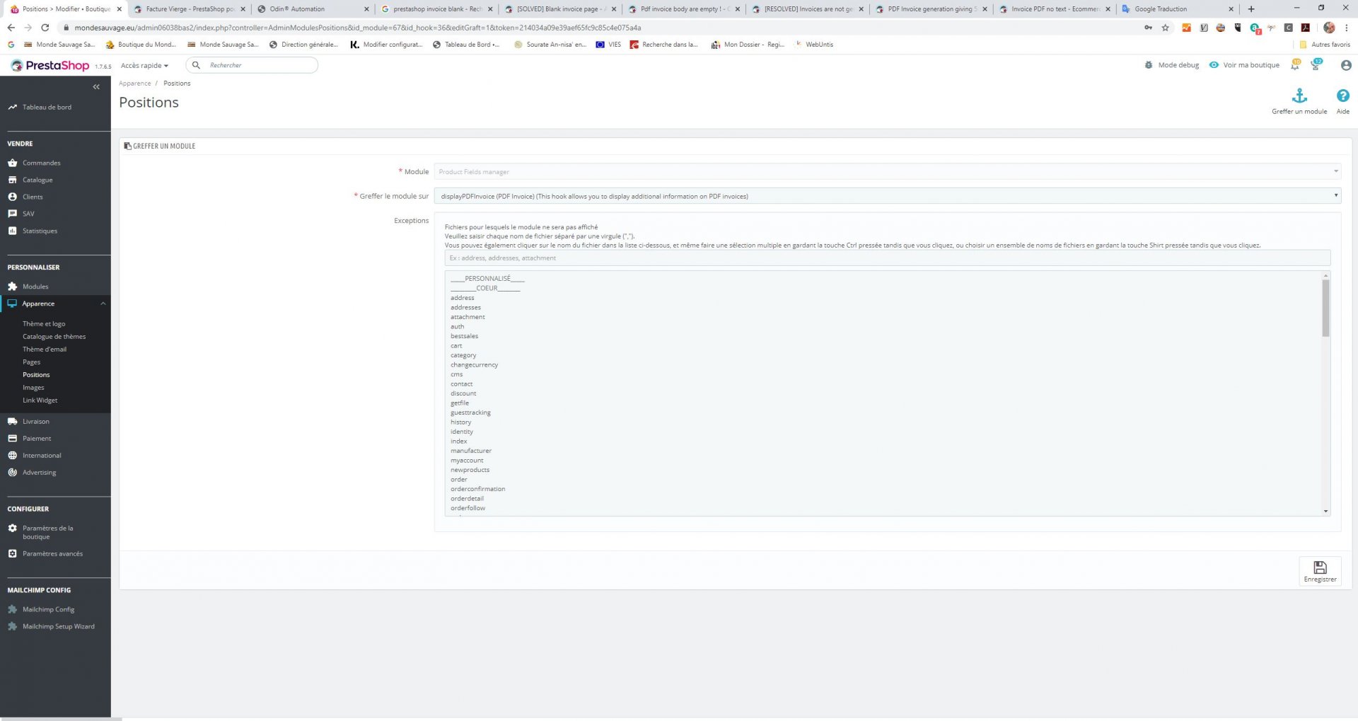Go back in browser history
Image resolution: width=1358 pixels, height=721 pixels.
11,28
